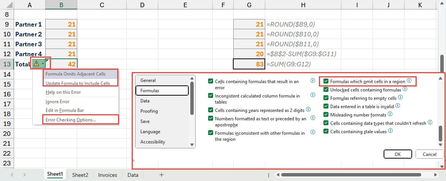Toggle Cells containing years represented as 2 digits
Viewport: 446px width, 181px height.
[211, 110]
